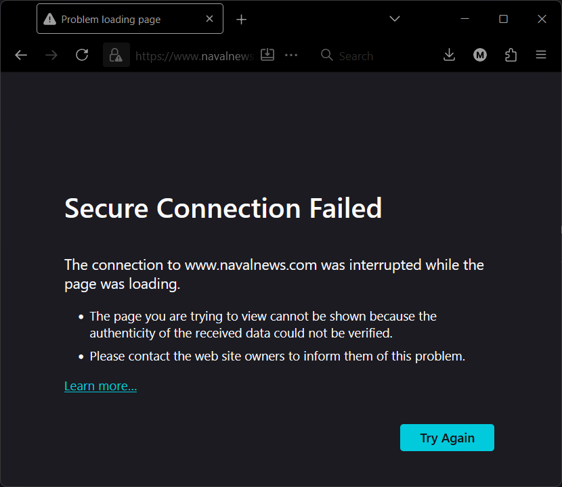Close the browser window

pos(542,19)
